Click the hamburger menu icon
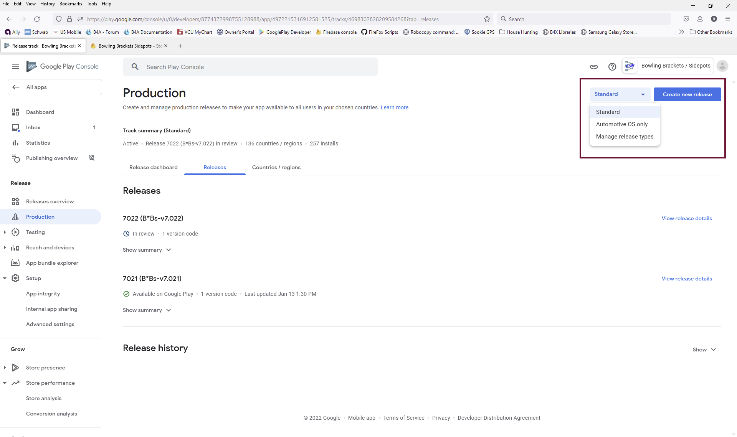Screen dimensions: 737x437 [x=15, y=67]
